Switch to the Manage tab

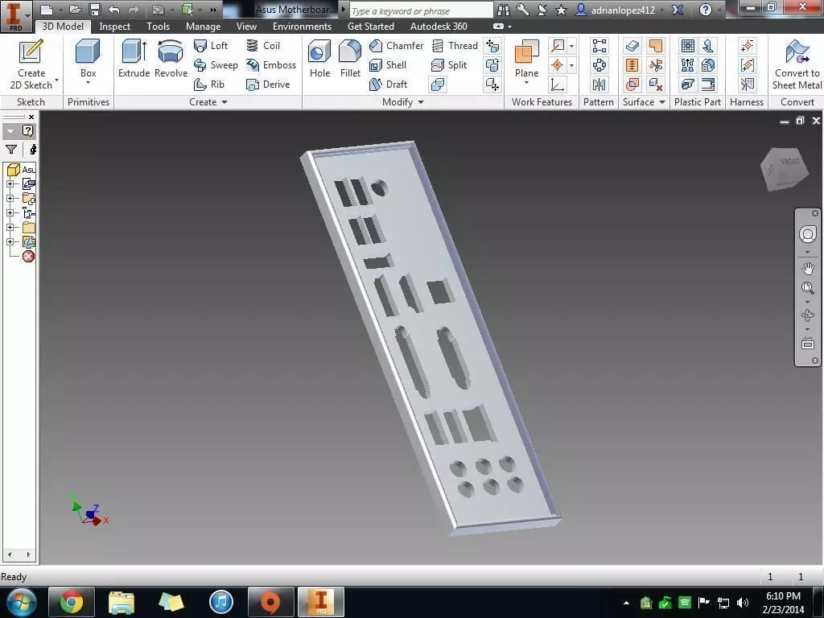pyautogui.click(x=203, y=27)
